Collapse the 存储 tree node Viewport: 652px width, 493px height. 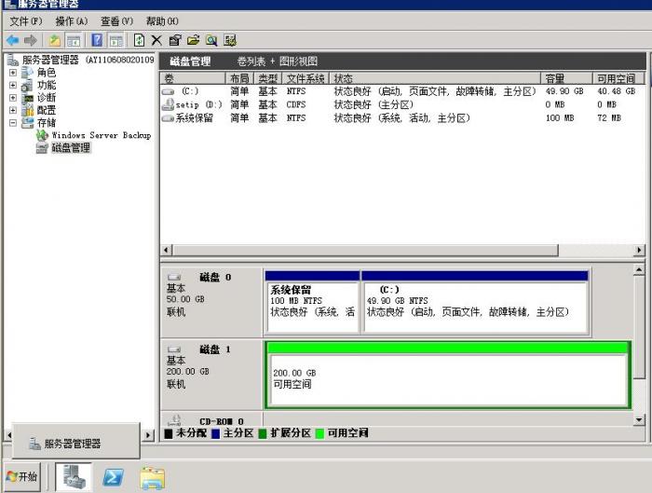[13, 122]
